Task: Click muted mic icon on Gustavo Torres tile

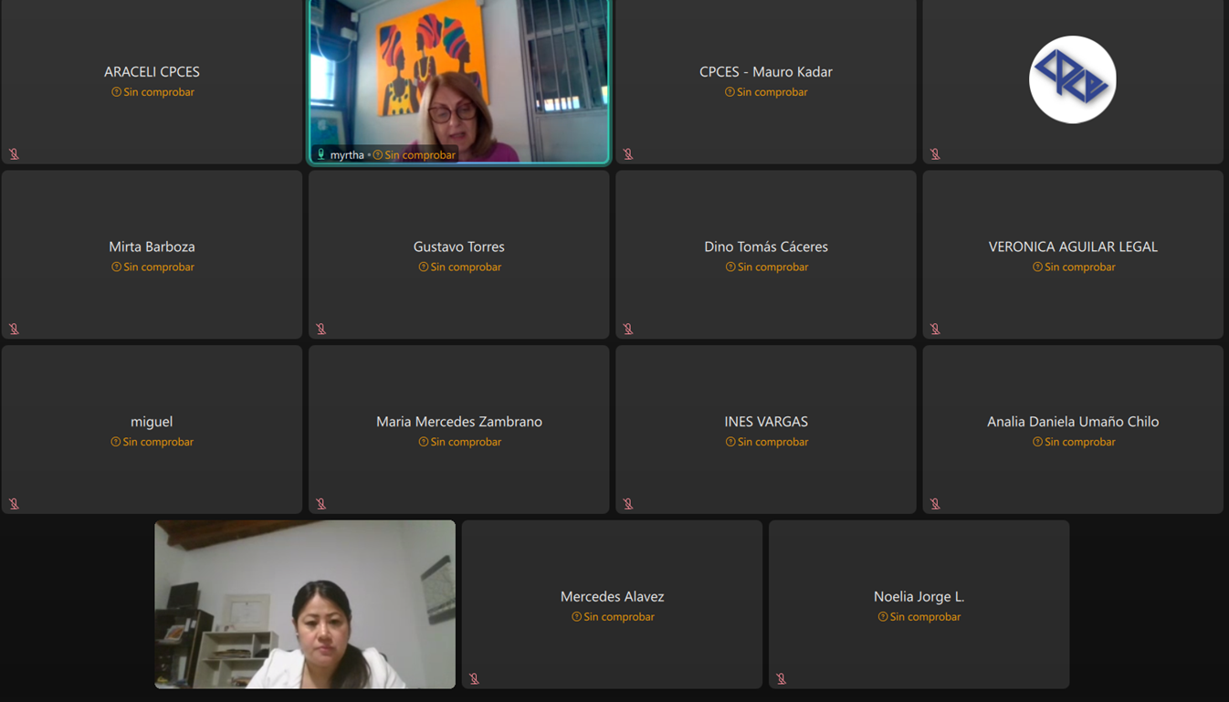Action: pyautogui.click(x=321, y=329)
